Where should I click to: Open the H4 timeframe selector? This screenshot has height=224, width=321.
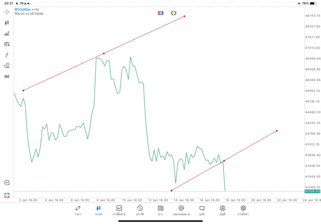coord(7,77)
